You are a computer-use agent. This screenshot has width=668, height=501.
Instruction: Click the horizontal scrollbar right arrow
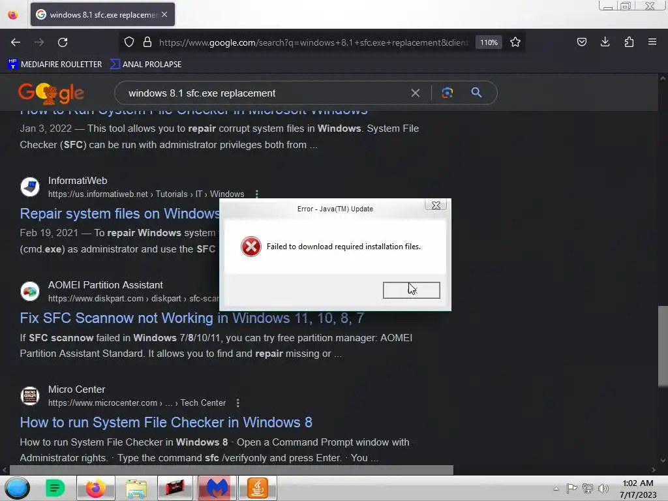click(654, 470)
